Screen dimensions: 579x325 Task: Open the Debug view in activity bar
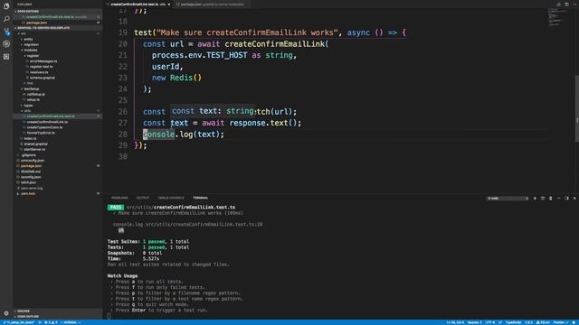pyautogui.click(x=6, y=44)
